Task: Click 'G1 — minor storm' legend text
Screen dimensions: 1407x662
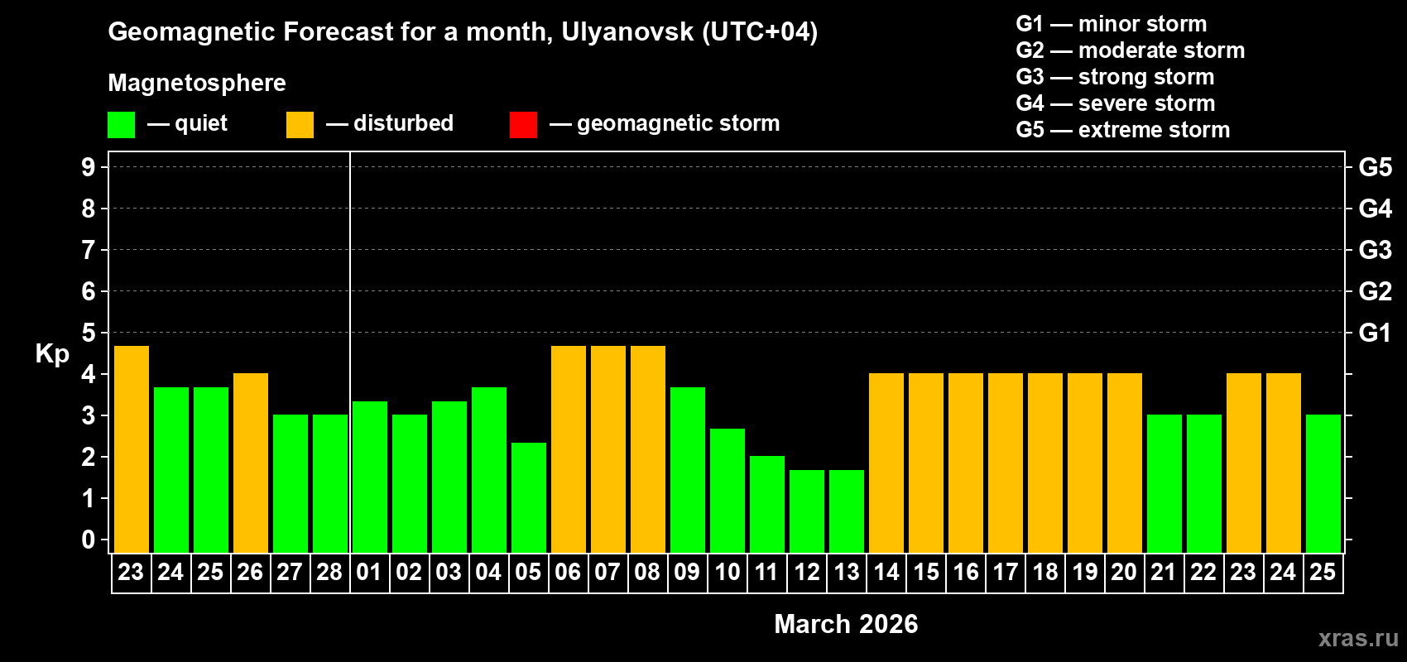Action: point(1111,24)
